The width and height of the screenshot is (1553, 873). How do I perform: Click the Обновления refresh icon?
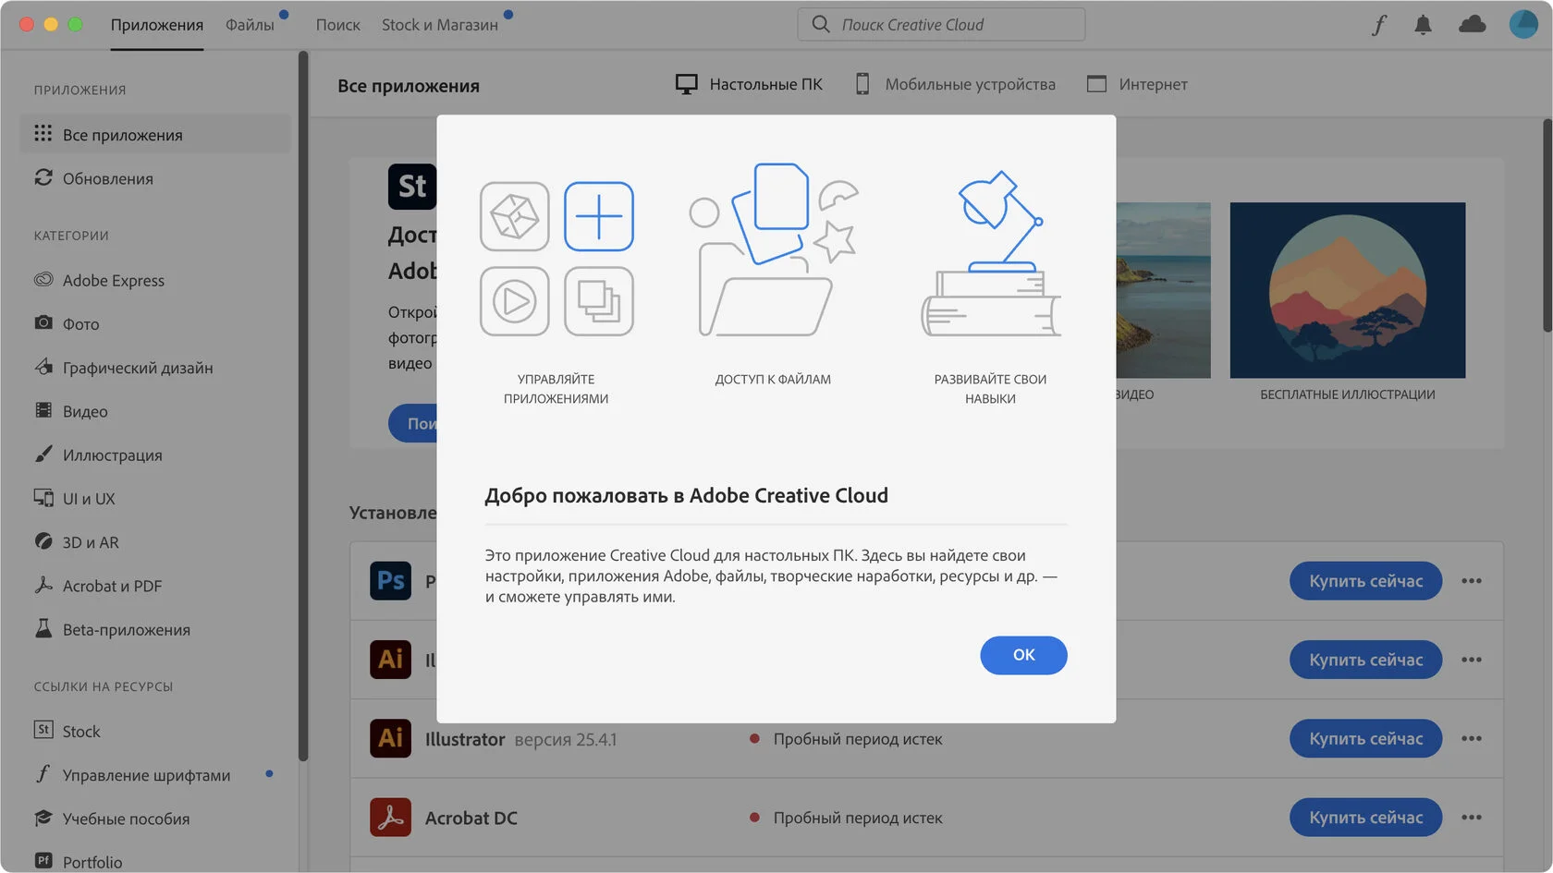pyautogui.click(x=43, y=177)
